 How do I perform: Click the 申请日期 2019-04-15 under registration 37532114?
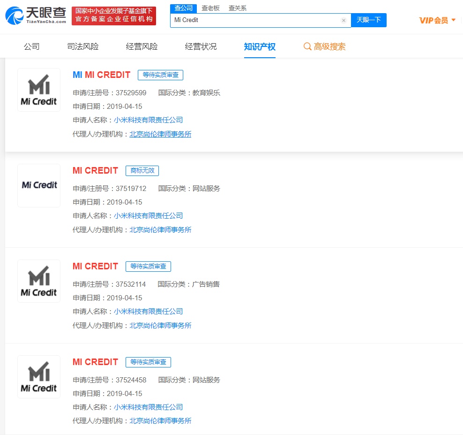[107, 298]
